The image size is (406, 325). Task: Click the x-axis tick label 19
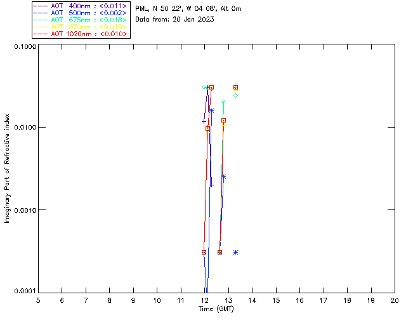click(371, 300)
